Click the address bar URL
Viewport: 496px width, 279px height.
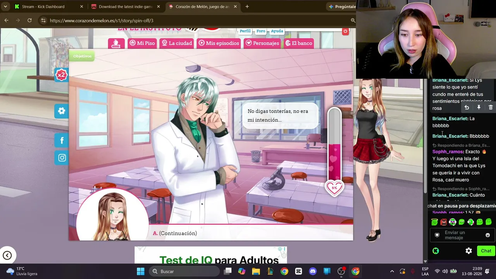pos(102,21)
